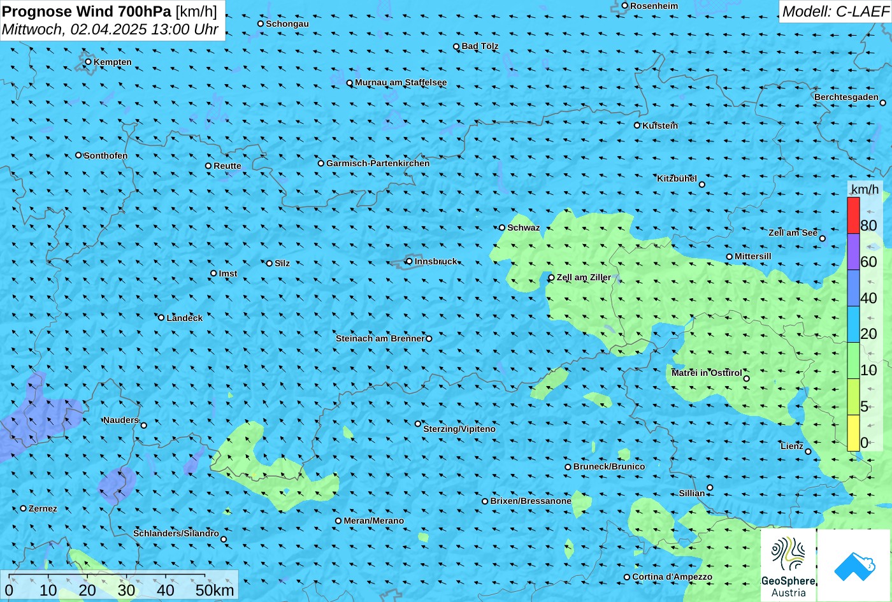Click the Kempten city marker
Viewport: 892px width, 602px height.
(88, 62)
